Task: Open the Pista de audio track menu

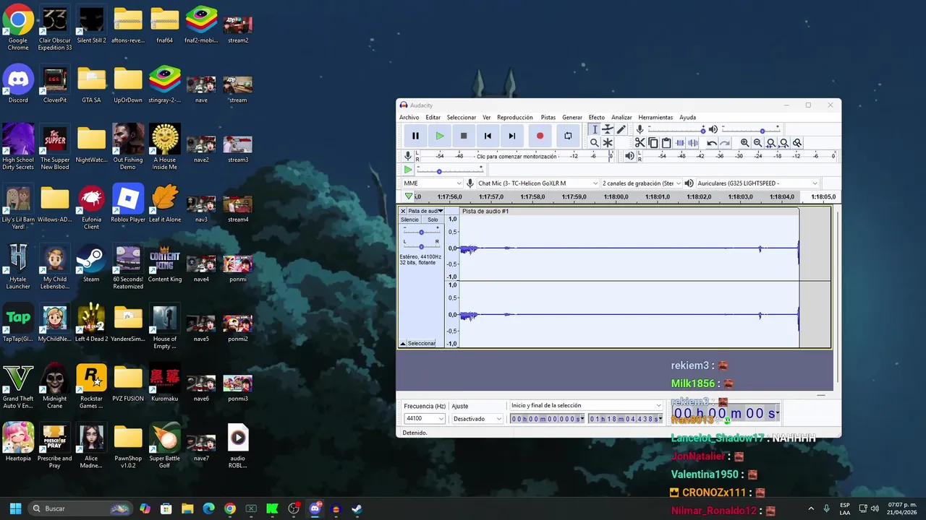Action: tap(425, 211)
